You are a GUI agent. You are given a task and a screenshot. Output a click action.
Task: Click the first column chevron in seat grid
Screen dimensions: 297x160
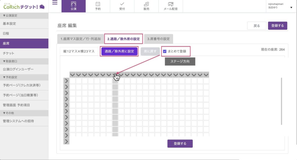tap(73, 75)
